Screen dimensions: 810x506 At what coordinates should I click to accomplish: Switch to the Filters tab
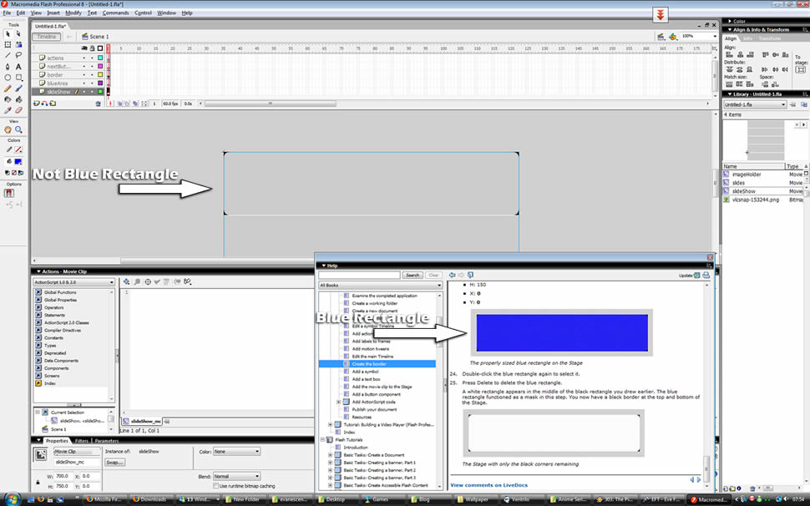tap(82, 441)
